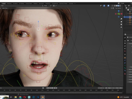Image resolution: width=132 pixels, height=99 pixels.
Task: Open the viewport shading options dropdown
Action: [x=122, y=6]
